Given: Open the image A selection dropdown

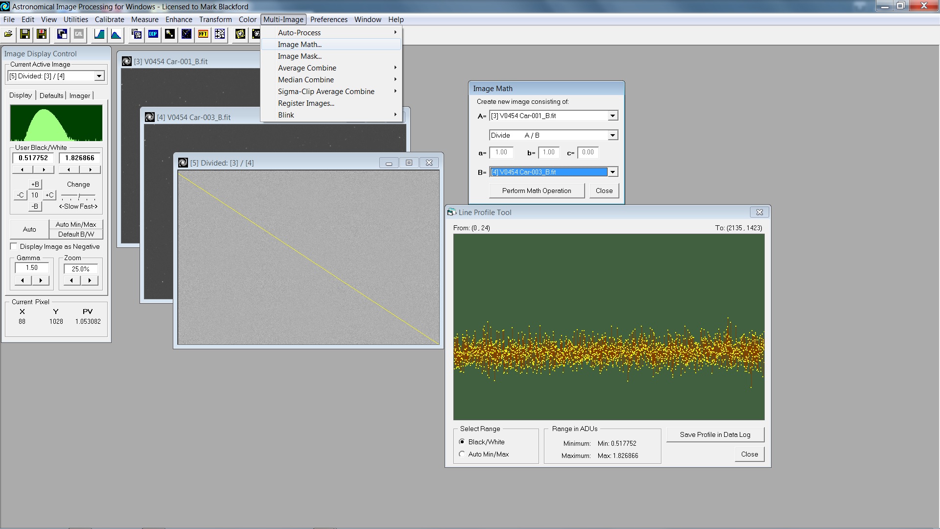Looking at the screenshot, I should (x=612, y=116).
